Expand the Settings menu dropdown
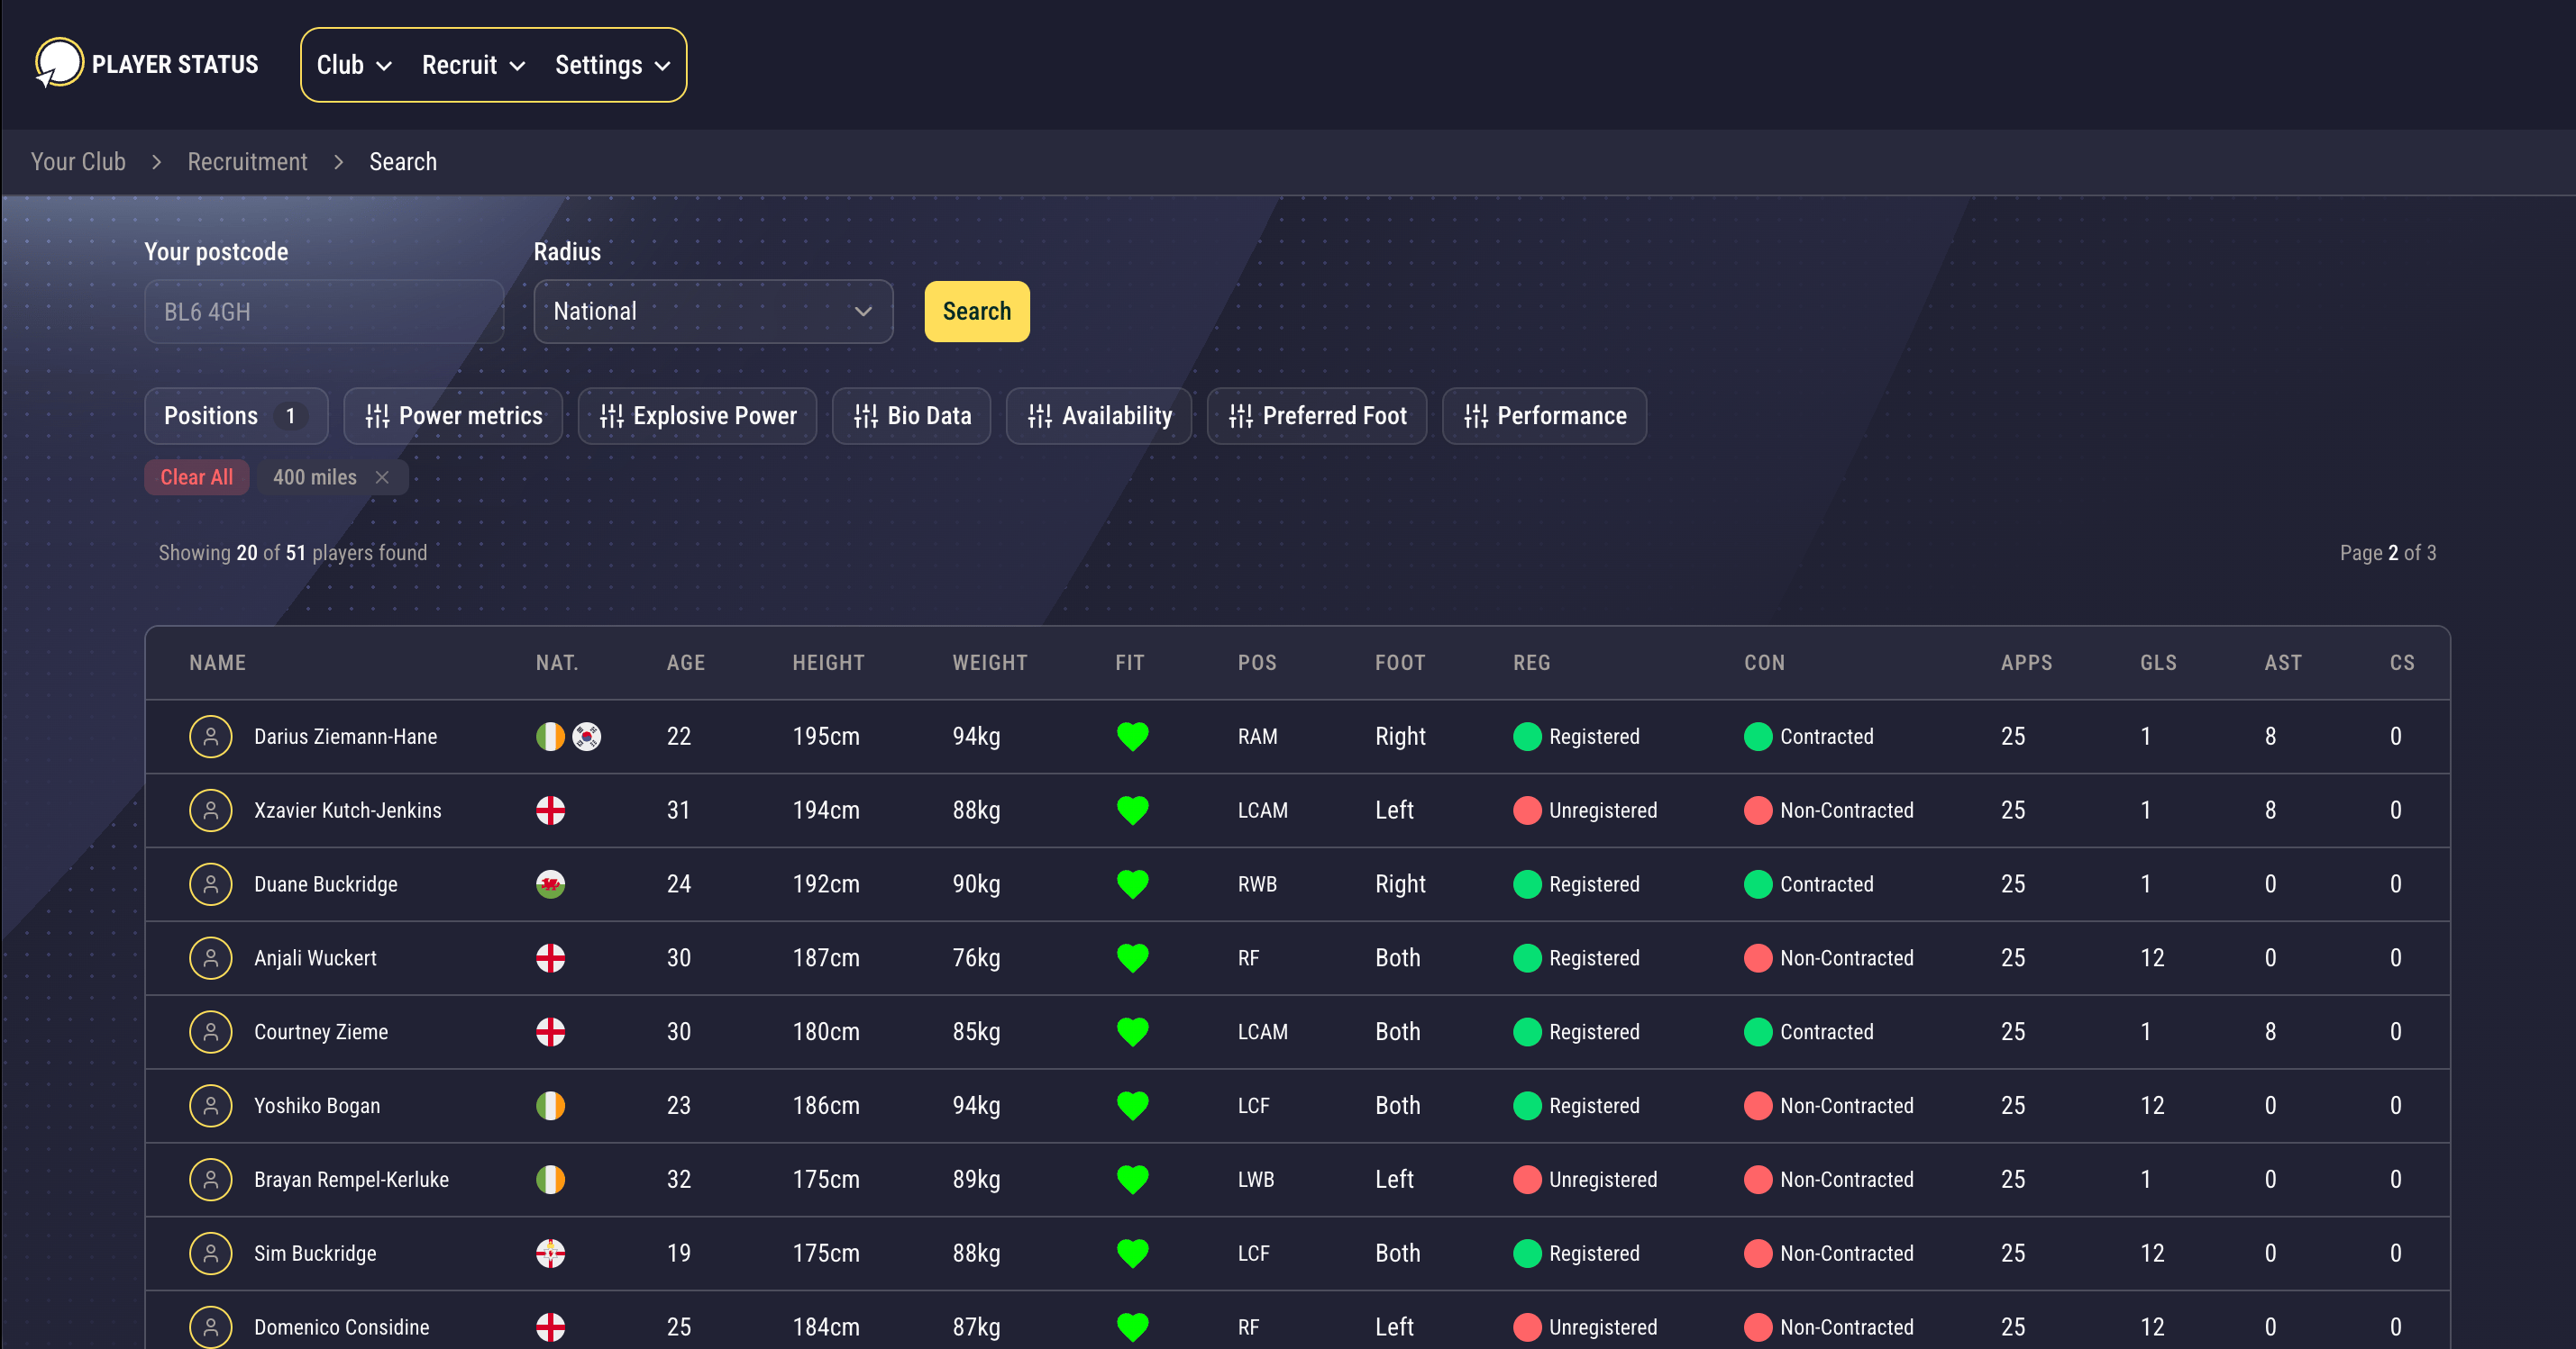 [x=612, y=65]
